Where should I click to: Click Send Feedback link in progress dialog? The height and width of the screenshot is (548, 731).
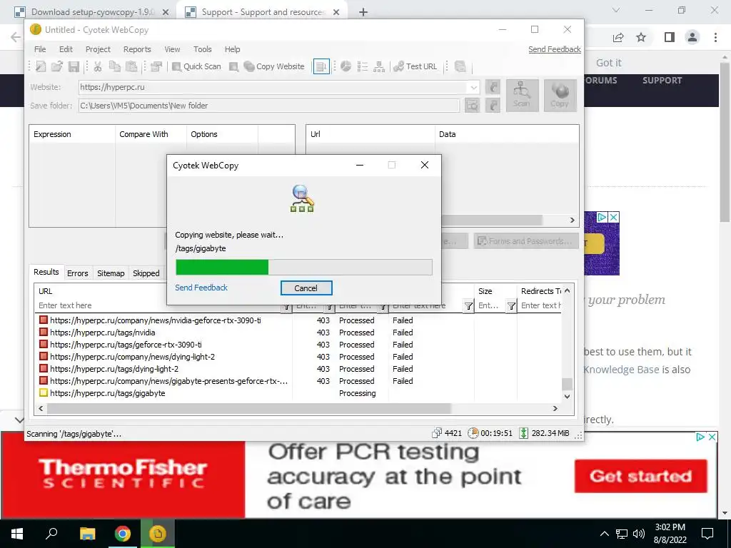click(201, 288)
